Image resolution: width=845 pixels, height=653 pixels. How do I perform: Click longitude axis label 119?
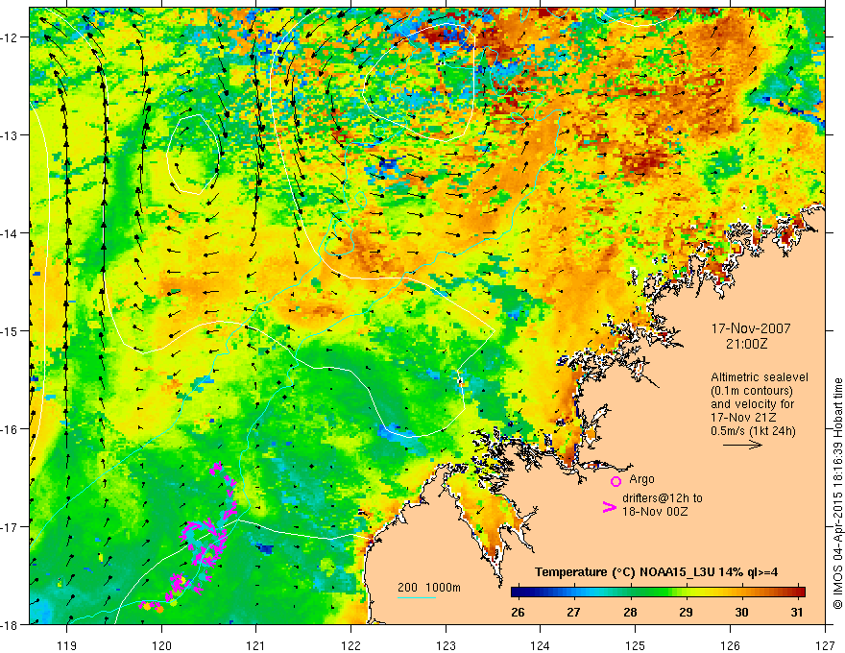coord(67,645)
